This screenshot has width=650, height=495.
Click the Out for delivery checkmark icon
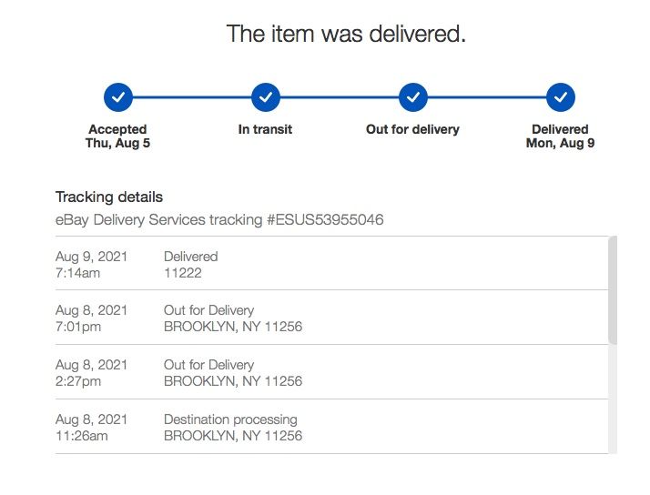pyautogui.click(x=412, y=96)
